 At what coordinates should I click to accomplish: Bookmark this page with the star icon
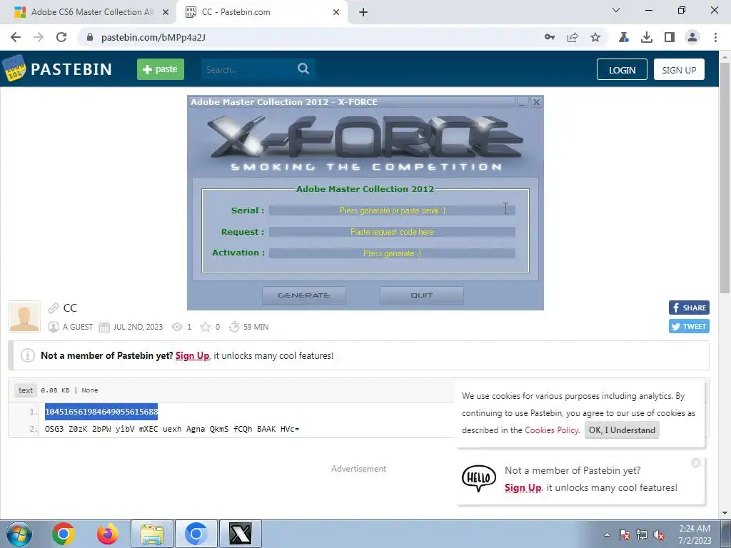(595, 37)
